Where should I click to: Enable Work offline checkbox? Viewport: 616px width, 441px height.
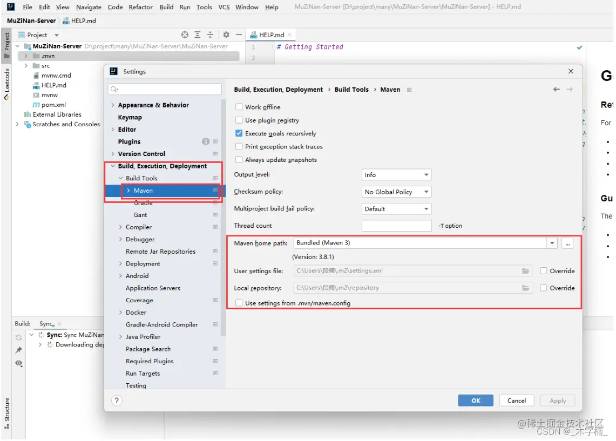pyautogui.click(x=239, y=107)
